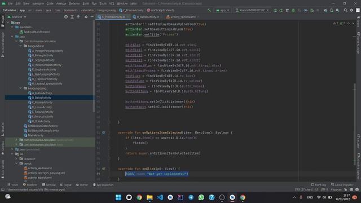Screen dimensions: 361x203
Task: Open the app run configuration dropdown
Action: (222, 10)
